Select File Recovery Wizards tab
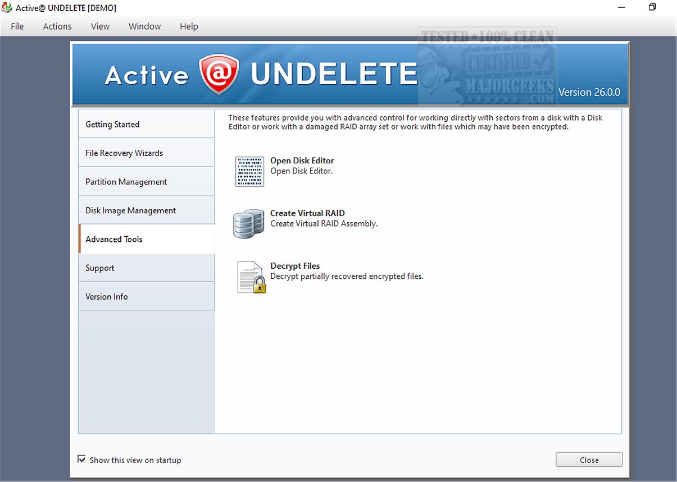 (147, 153)
